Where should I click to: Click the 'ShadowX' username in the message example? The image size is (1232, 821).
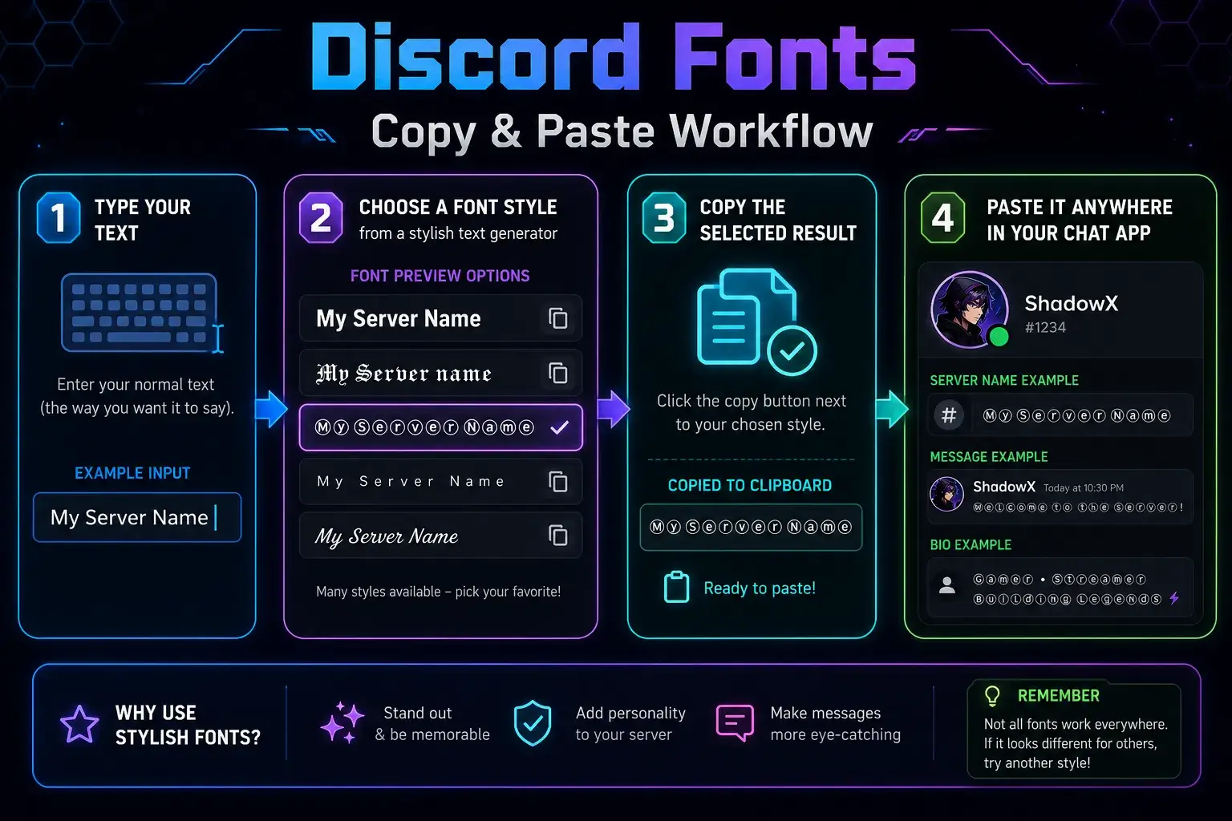click(x=1004, y=487)
